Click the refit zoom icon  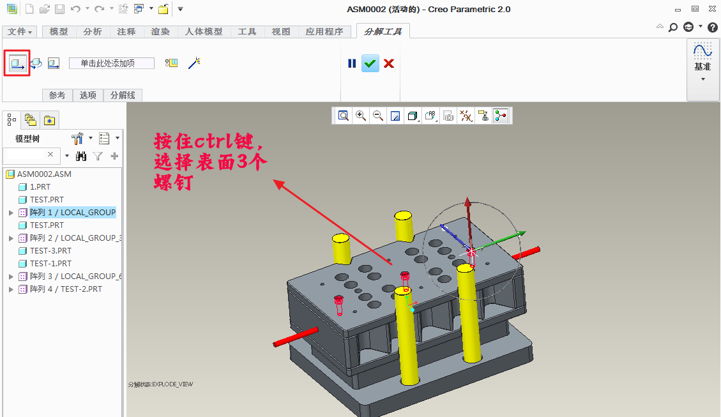[344, 116]
